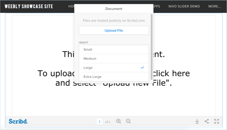Click the Document popup scrollbar

point(152,45)
